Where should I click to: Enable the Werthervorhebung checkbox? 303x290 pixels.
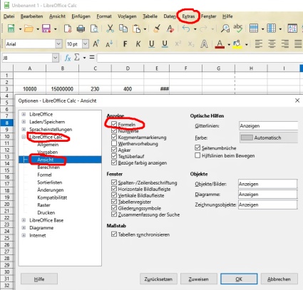(114, 143)
